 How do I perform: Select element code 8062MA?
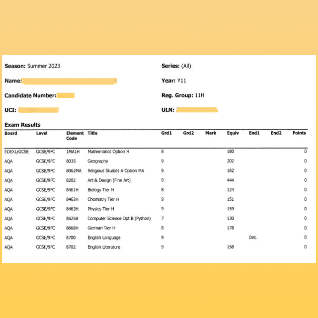click(x=74, y=170)
